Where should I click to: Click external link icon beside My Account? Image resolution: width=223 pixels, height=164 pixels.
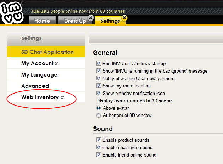(56, 63)
